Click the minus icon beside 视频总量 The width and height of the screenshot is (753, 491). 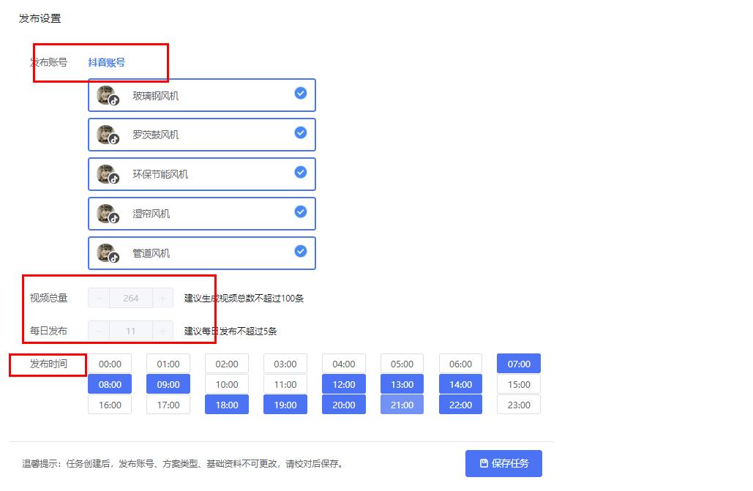[97, 298]
